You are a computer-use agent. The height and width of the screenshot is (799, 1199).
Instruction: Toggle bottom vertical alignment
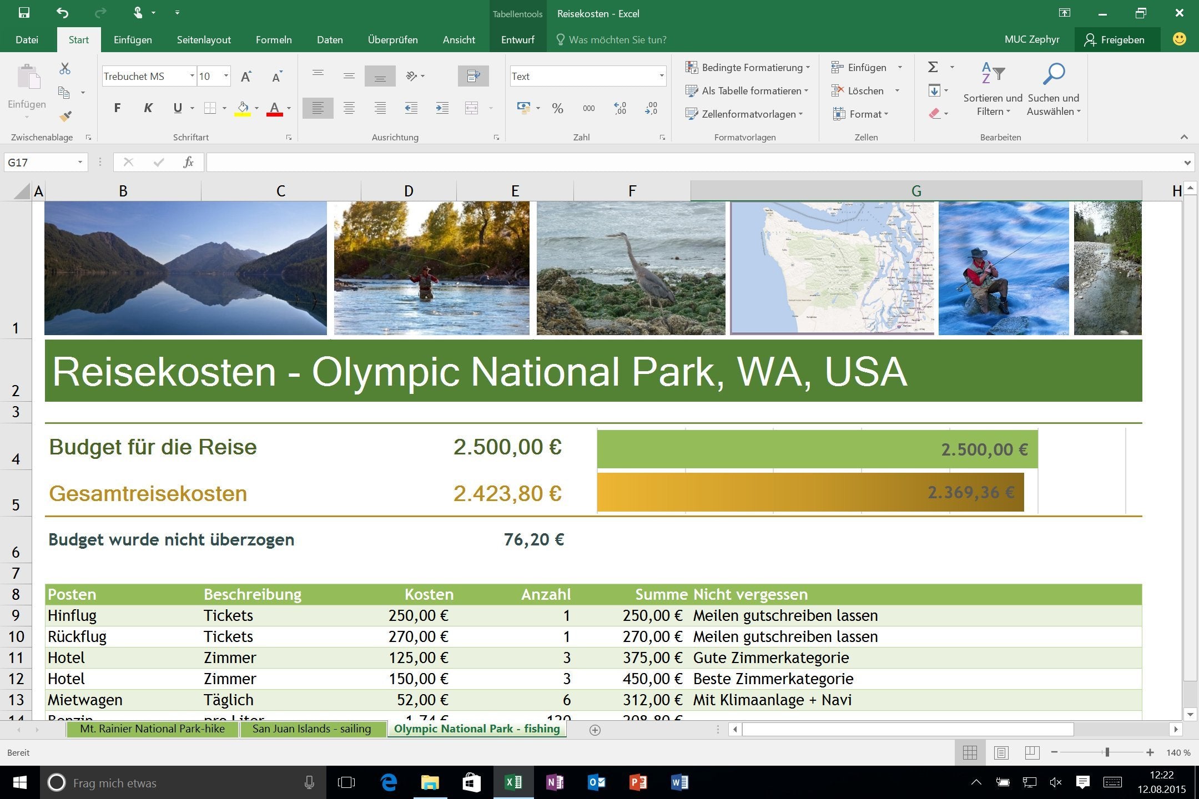[380, 76]
